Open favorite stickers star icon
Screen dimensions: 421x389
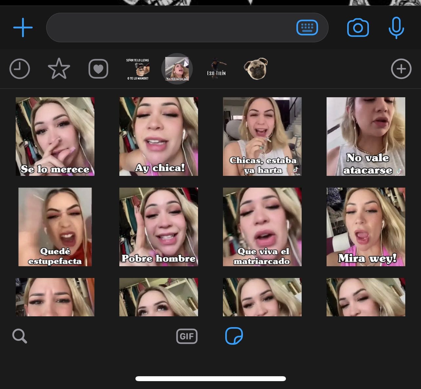click(x=59, y=69)
